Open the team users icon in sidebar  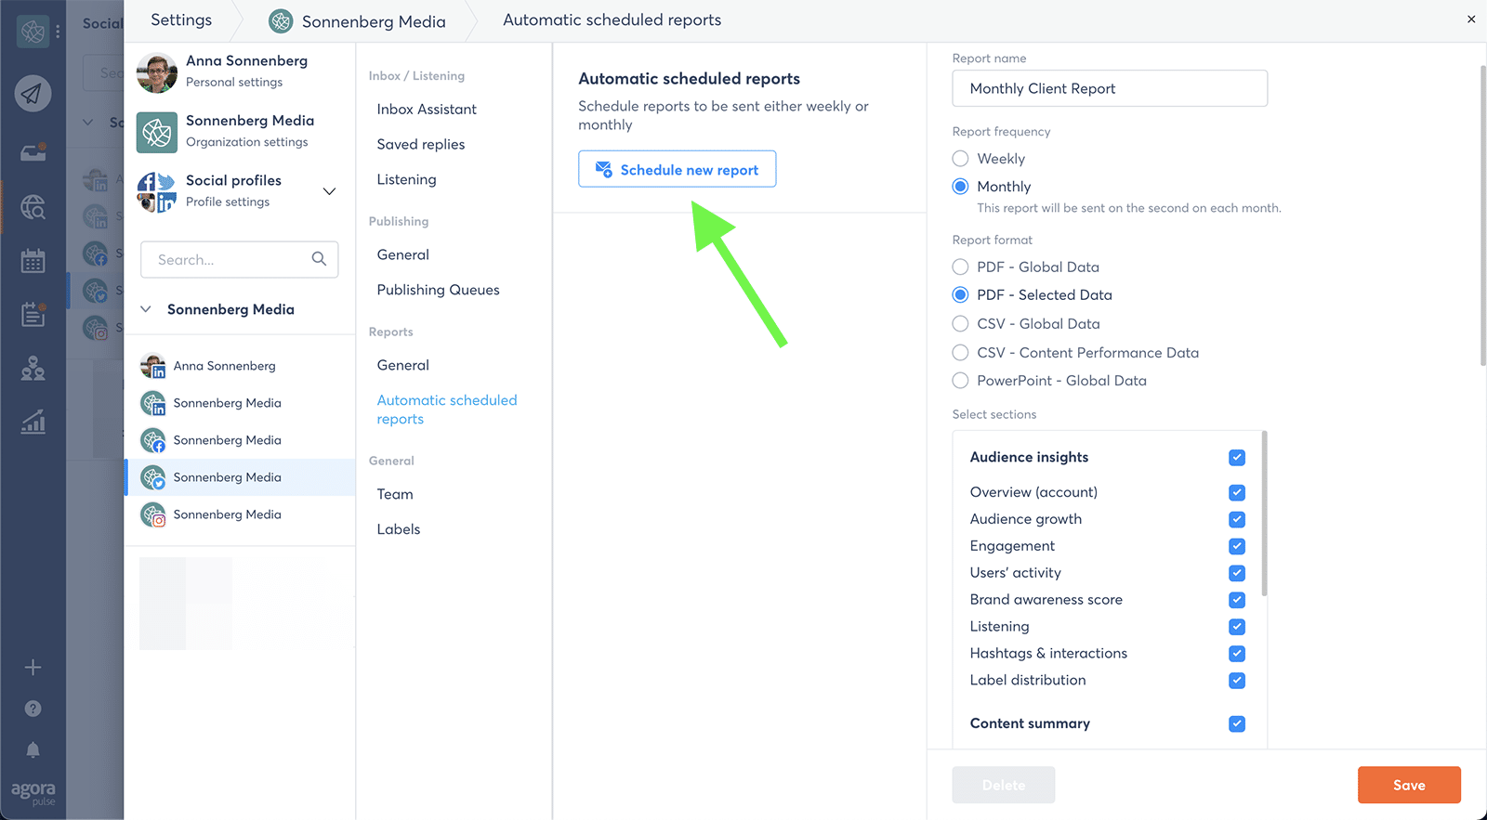coord(33,369)
